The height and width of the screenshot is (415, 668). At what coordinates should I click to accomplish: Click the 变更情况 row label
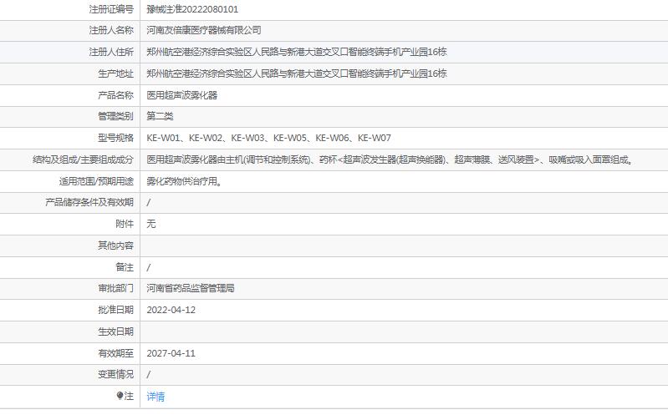click(115, 375)
